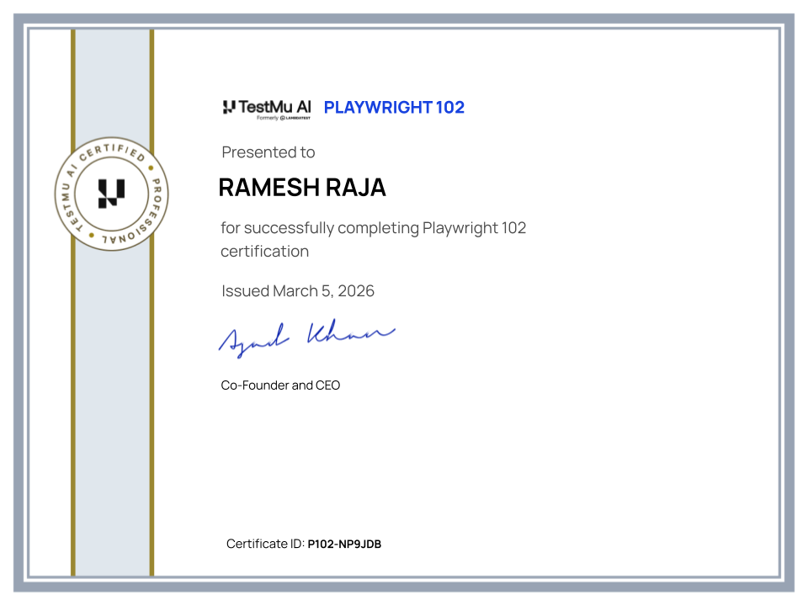Enable highlight on the 'PLAYWRIGHT 102' title
This screenshot has height=606, width=808.
(x=393, y=107)
